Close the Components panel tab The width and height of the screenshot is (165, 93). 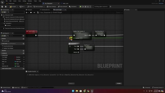click(x=13, y=10)
